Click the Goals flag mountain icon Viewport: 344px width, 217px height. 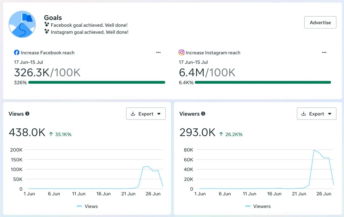tap(22, 24)
